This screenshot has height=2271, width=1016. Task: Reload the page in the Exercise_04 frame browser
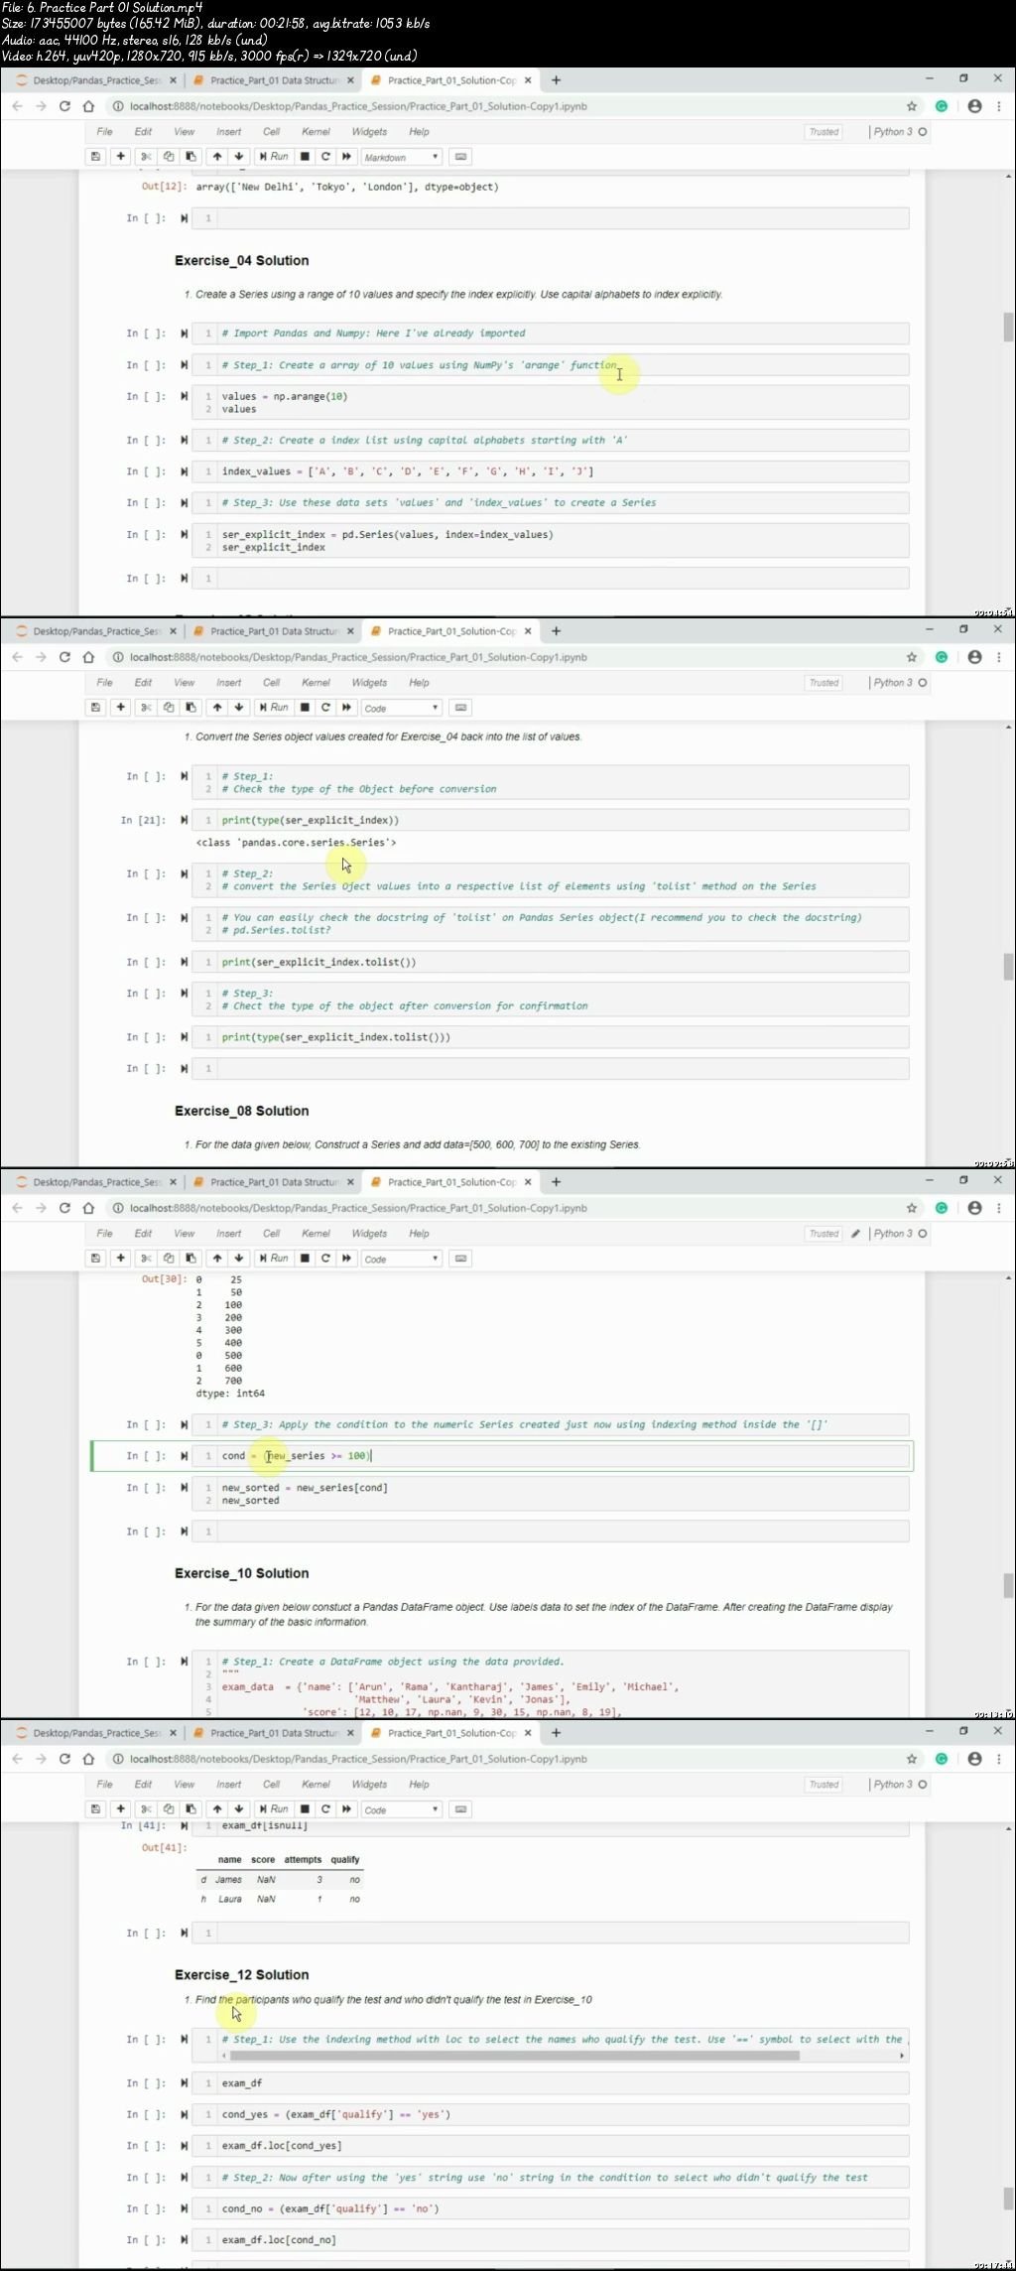click(x=64, y=106)
